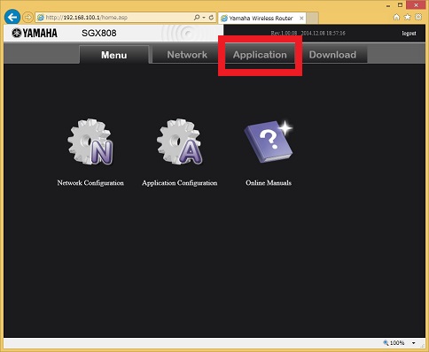Screen dimensions: 429x352
Task: Open the browser tools gear icon
Action: pyautogui.click(x=418, y=17)
